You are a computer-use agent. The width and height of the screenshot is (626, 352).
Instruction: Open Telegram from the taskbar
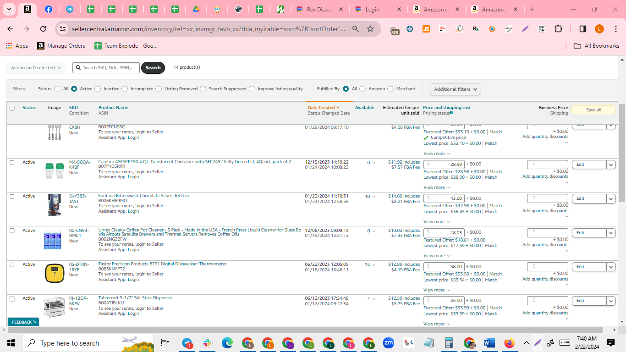point(187,343)
